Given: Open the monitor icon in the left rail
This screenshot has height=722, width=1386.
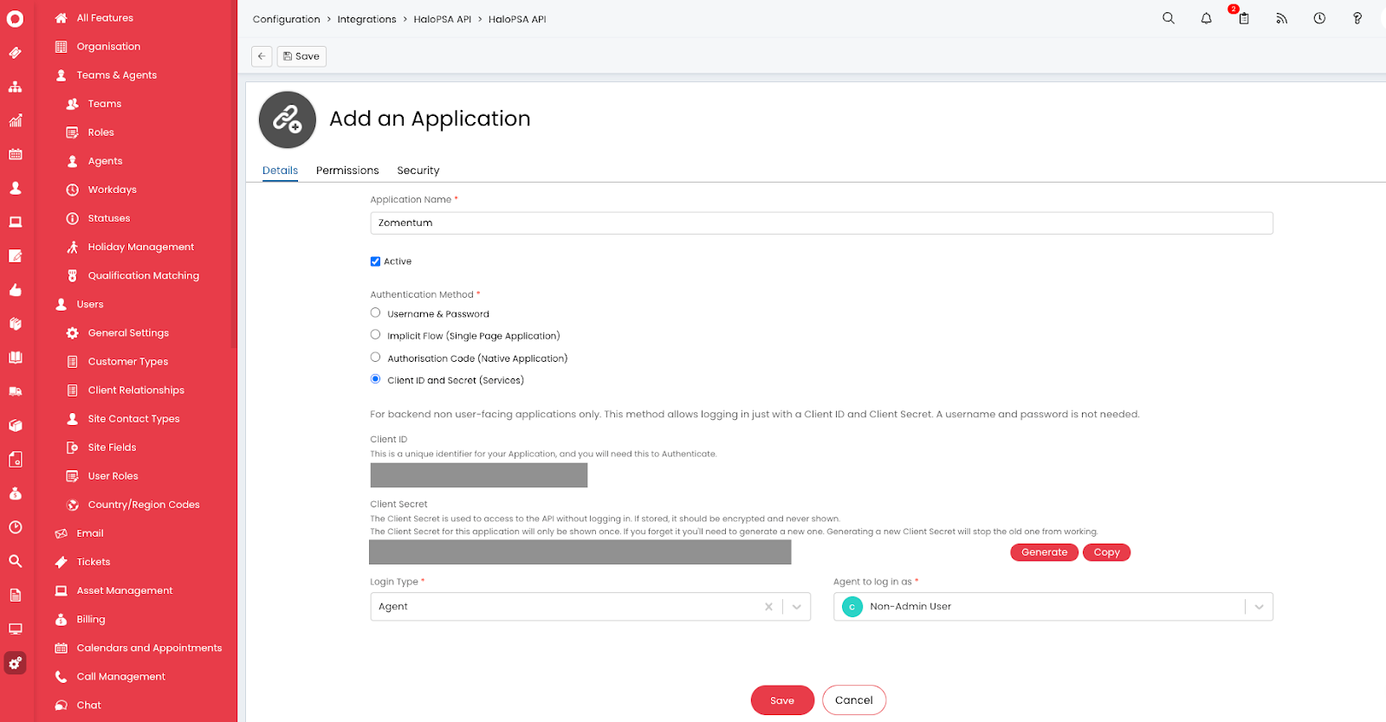Looking at the screenshot, I should 15,629.
